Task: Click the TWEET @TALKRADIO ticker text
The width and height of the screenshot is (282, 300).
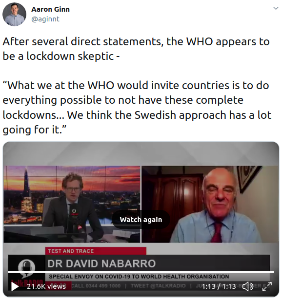Action: click(158, 286)
